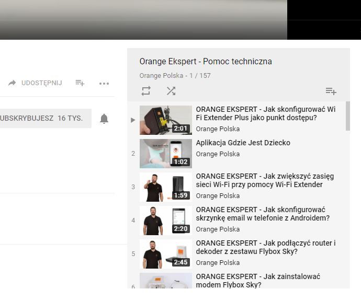Click the Gdzie Jest Dziecko thumbnail
361x301 pixels.
pyautogui.click(x=165, y=154)
